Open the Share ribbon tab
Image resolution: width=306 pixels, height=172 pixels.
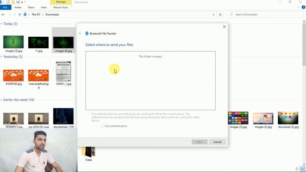tap(31, 8)
